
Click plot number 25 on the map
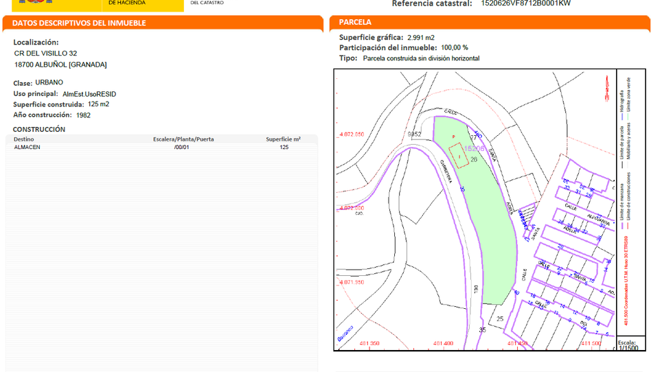pos(500,319)
